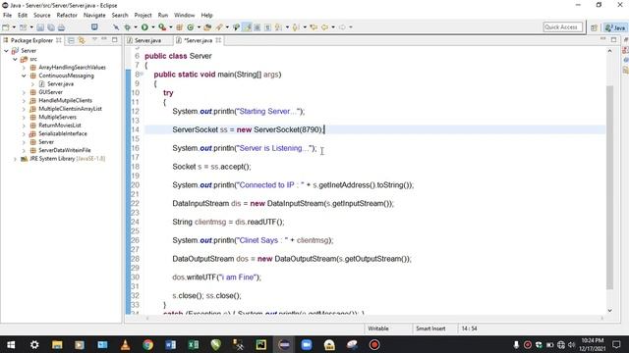Collapse the Server project node

7,51
